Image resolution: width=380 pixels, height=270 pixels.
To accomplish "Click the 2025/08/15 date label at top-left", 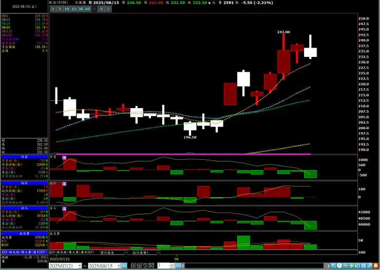I will [24, 7].
